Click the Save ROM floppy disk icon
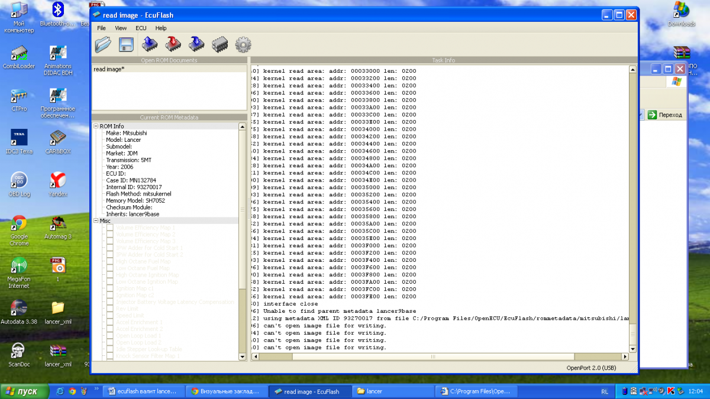Screen dimensions: 710x399 pos(125,44)
